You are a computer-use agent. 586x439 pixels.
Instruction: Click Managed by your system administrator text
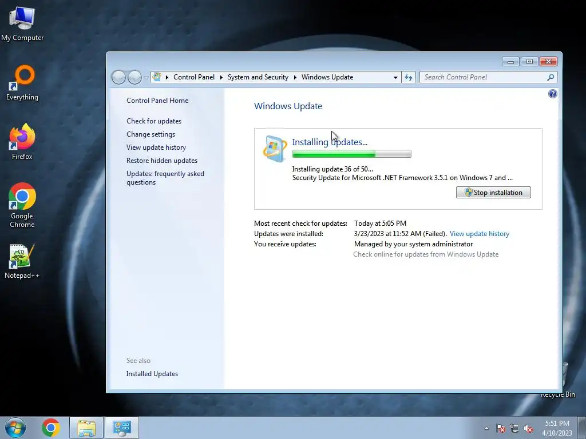click(413, 244)
